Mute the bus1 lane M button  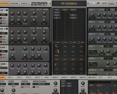pos(63,42)
